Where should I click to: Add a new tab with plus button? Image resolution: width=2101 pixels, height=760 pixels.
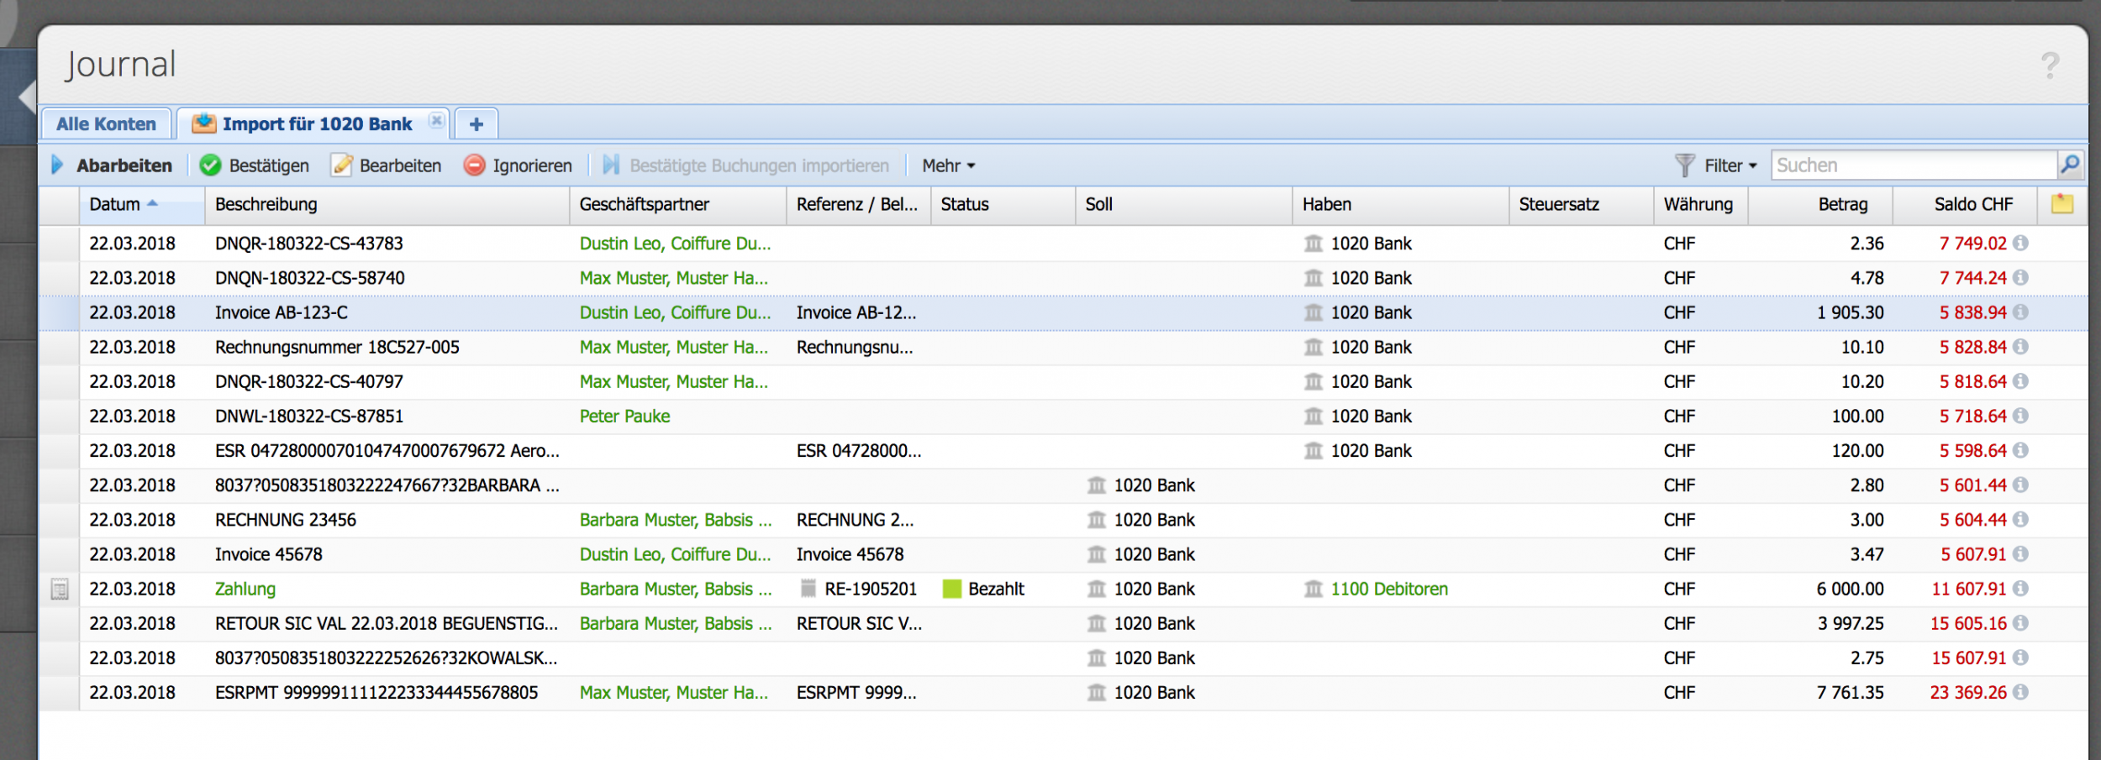477,124
